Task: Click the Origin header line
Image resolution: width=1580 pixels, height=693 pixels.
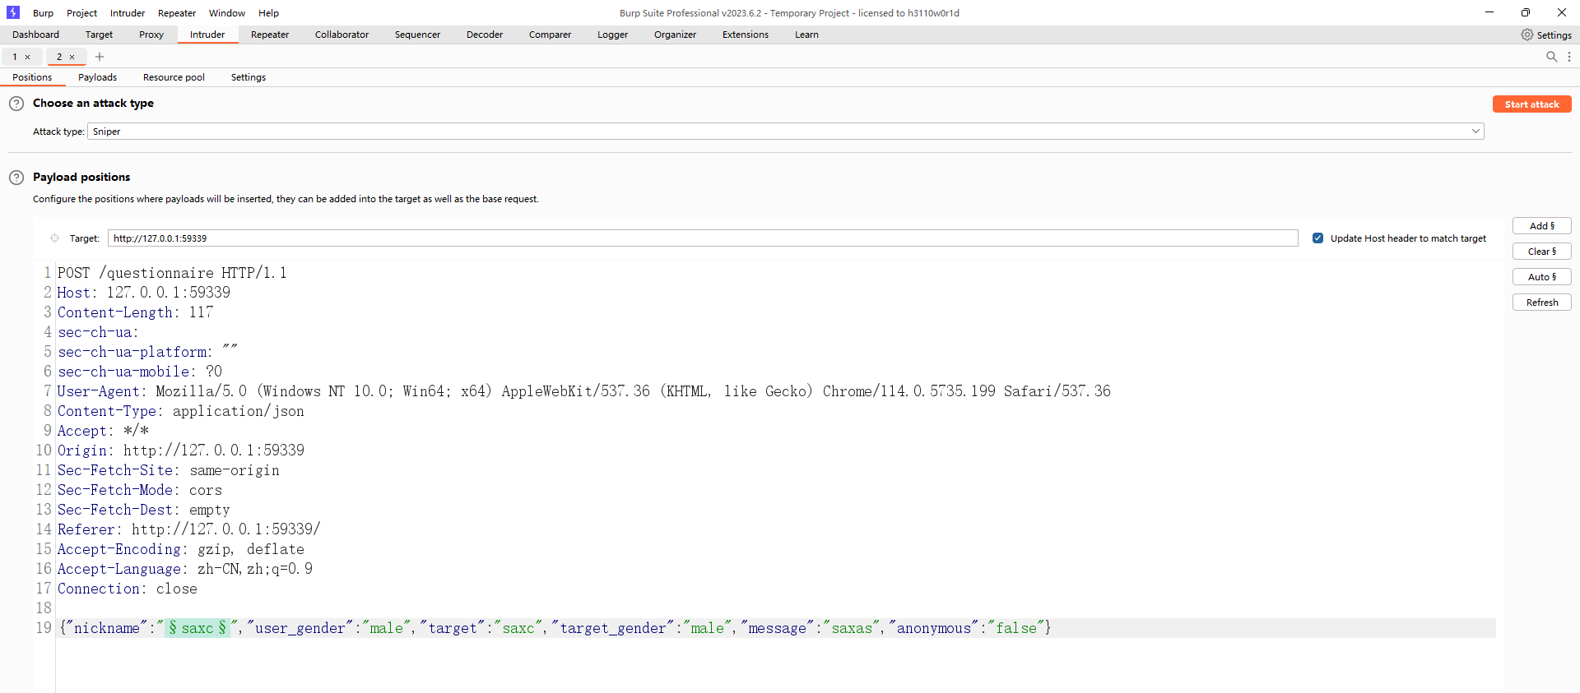Action: tap(180, 450)
